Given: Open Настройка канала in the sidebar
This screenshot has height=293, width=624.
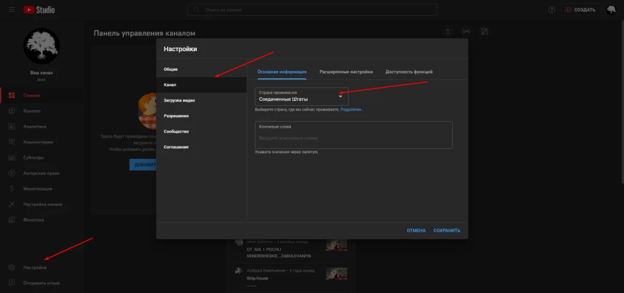Looking at the screenshot, I should pos(43,204).
